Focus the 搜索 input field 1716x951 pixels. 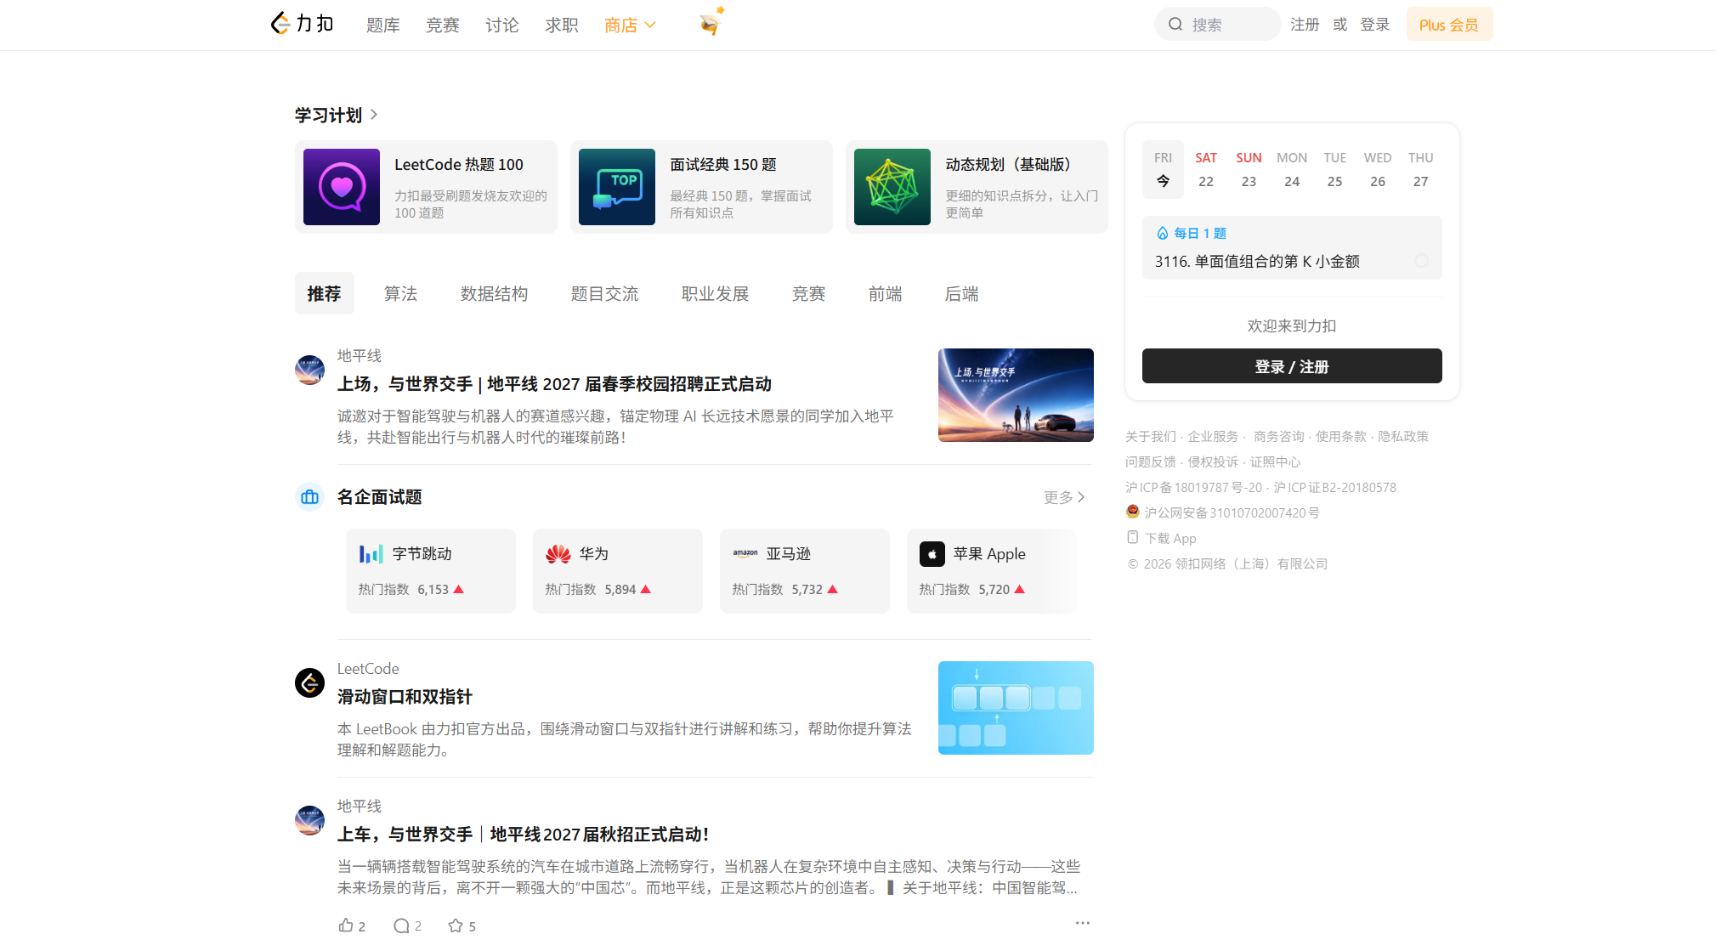coord(1218,24)
